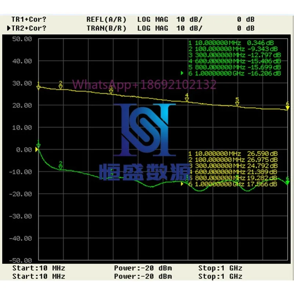Click the TRAN(B/R) measurement label
The image size is (294, 294).
click(x=106, y=29)
